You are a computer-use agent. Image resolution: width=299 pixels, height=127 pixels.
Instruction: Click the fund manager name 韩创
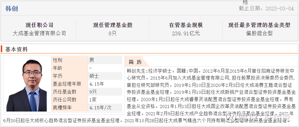[12, 9]
